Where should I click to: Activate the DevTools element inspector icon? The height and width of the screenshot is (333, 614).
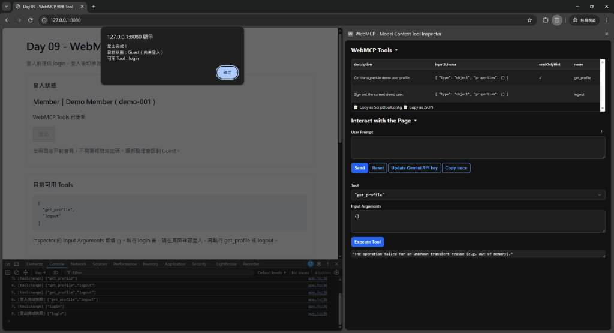(x=7, y=264)
